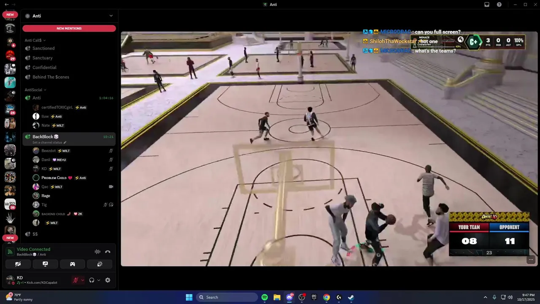Open noise suppression settings icon
This screenshot has height=304, width=540.
click(x=97, y=252)
